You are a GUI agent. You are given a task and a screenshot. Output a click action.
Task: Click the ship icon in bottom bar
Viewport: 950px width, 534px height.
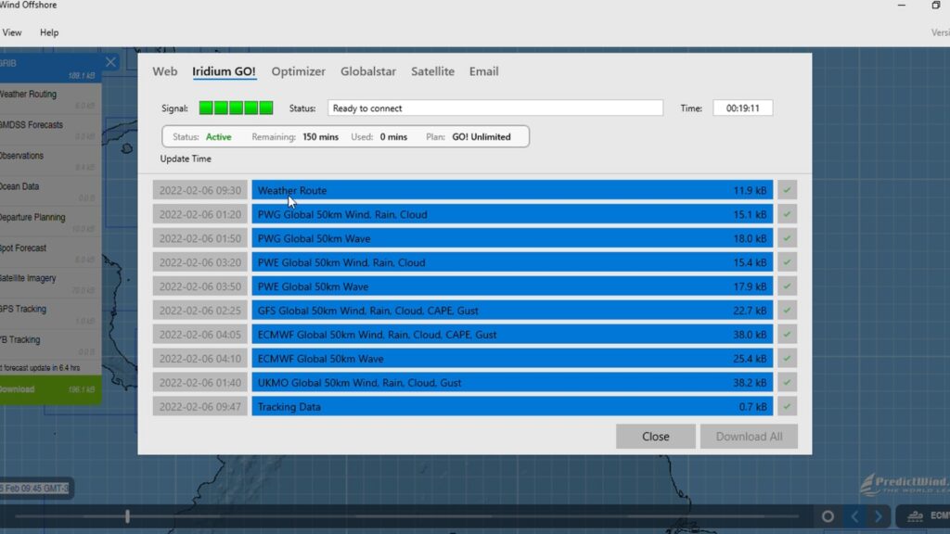(914, 516)
